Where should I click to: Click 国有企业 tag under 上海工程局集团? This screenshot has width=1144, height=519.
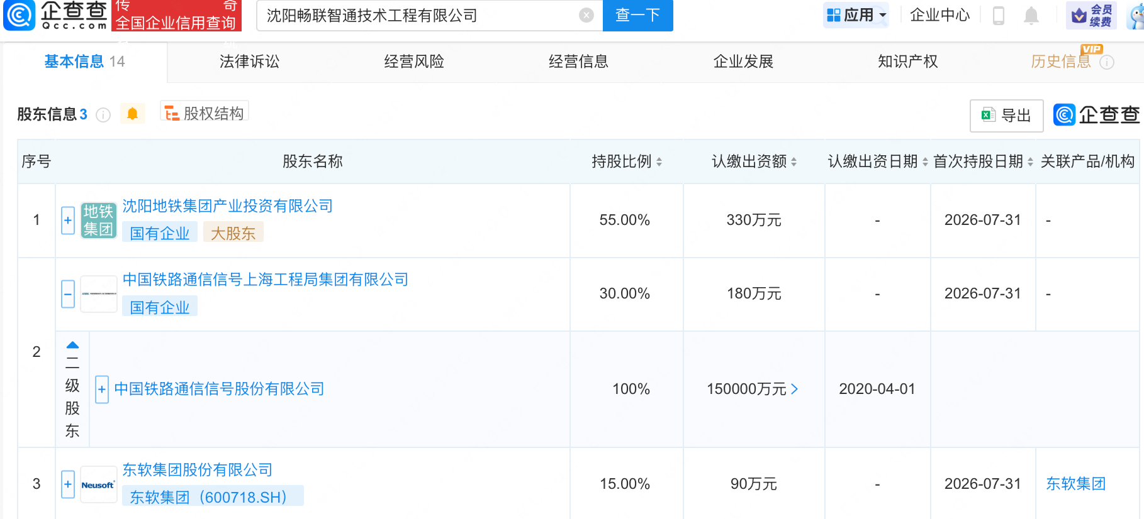pyautogui.click(x=160, y=307)
